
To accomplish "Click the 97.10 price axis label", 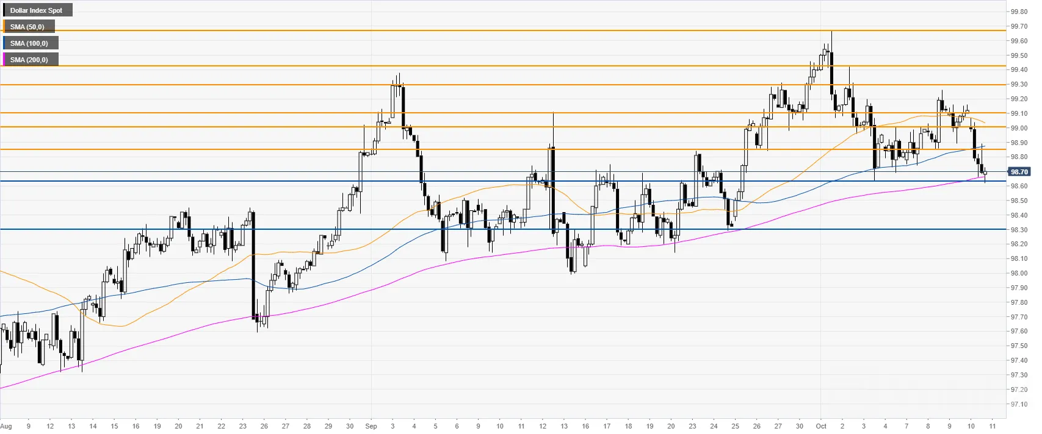I will pyautogui.click(x=1019, y=404).
